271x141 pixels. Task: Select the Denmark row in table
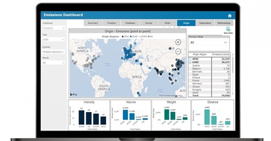point(209,72)
